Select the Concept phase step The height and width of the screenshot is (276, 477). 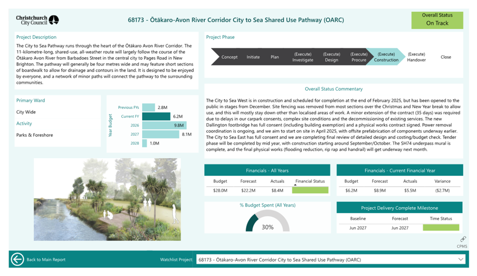[229, 57]
